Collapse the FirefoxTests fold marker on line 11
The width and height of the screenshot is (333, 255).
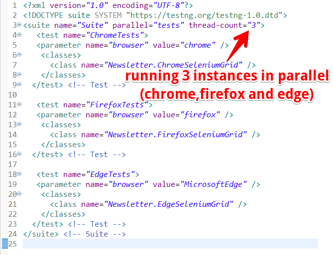pyautogui.click(x=19, y=104)
